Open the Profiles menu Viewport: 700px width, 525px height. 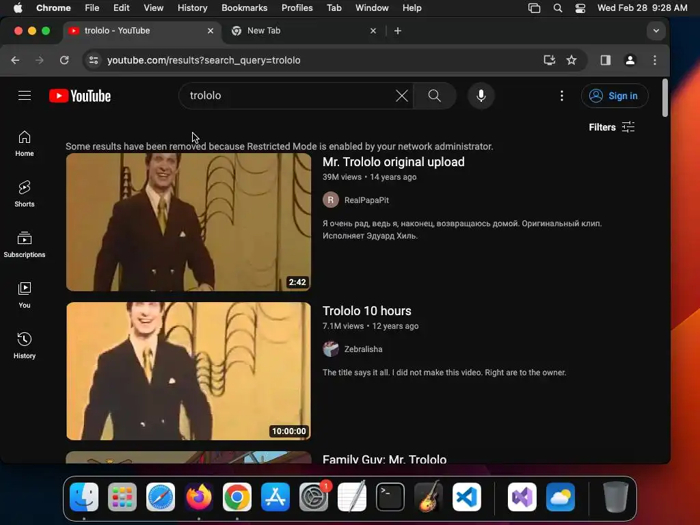(x=297, y=8)
